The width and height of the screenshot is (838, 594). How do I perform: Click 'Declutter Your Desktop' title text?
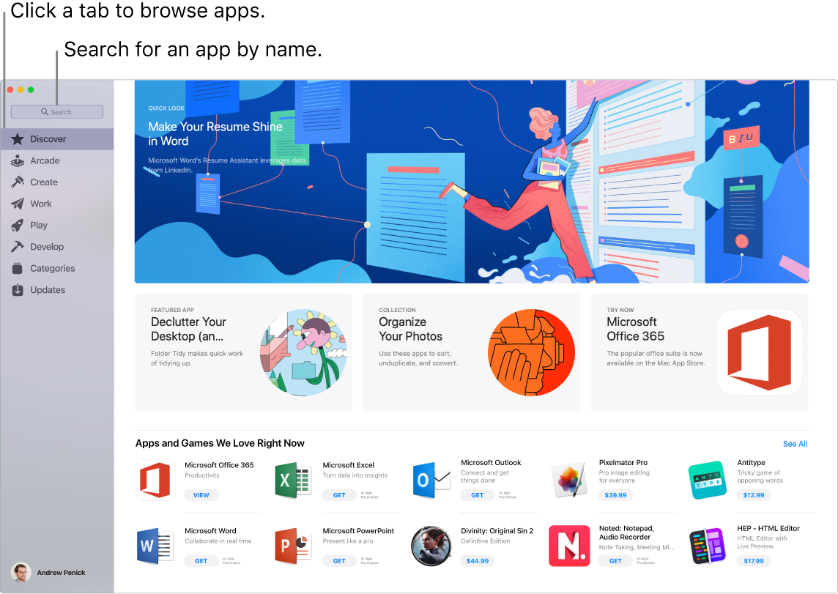tap(188, 329)
